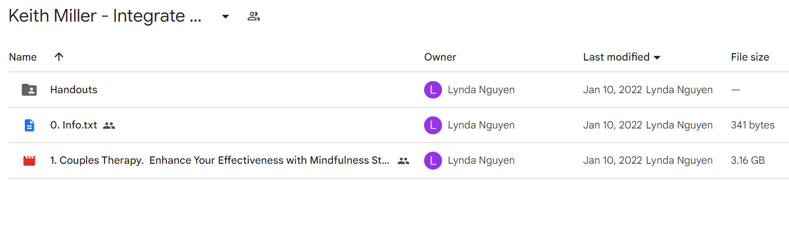Click the File size column header
Viewport: 789px width, 237px height.
pyautogui.click(x=750, y=57)
